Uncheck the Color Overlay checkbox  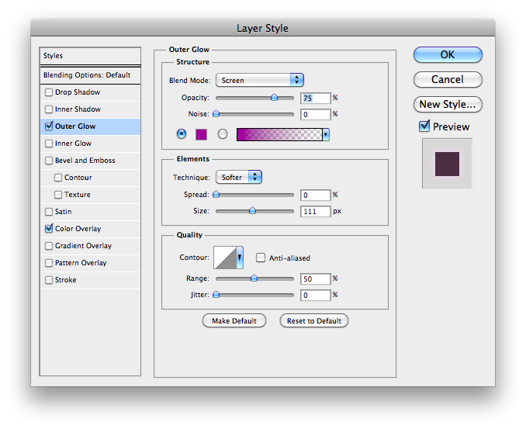tap(49, 228)
